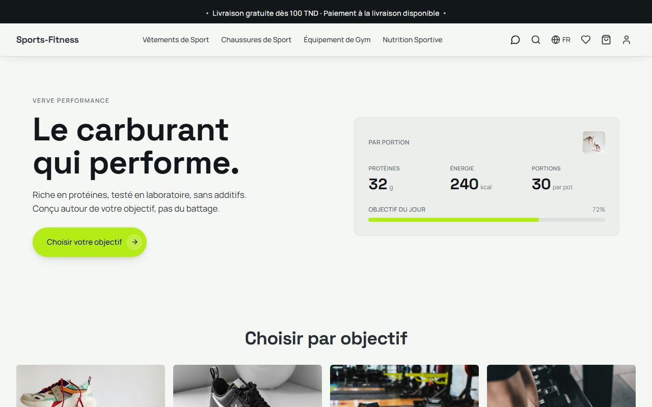The height and width of the screenshot is (407, 652).
Task: Open Équipement de Gym menu
Action: tap(337, 40)
